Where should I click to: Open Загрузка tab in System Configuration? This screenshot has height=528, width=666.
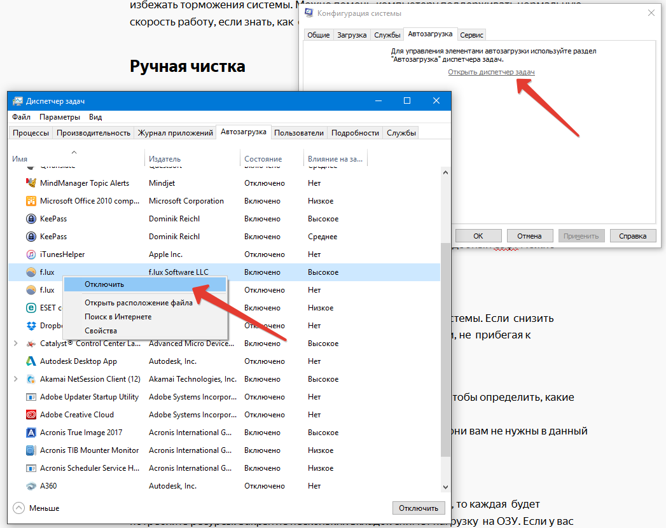tap(352, 35)
